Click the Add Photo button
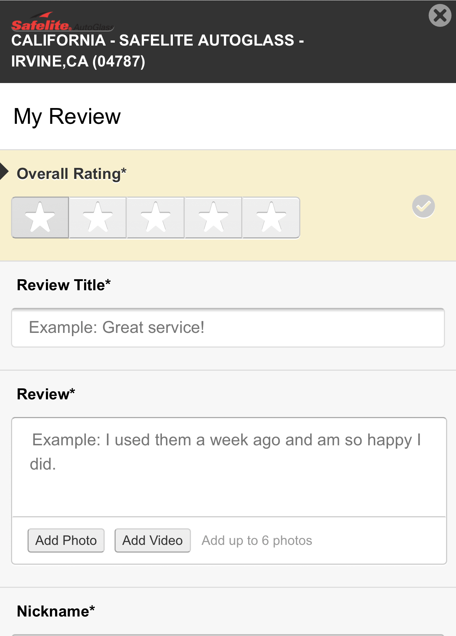The image size is (456, 636). click(66, 540)
